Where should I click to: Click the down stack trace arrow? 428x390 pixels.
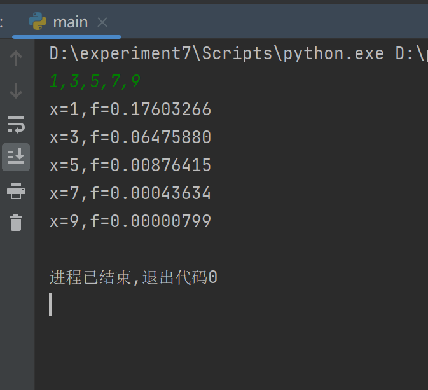pos(16,91)
